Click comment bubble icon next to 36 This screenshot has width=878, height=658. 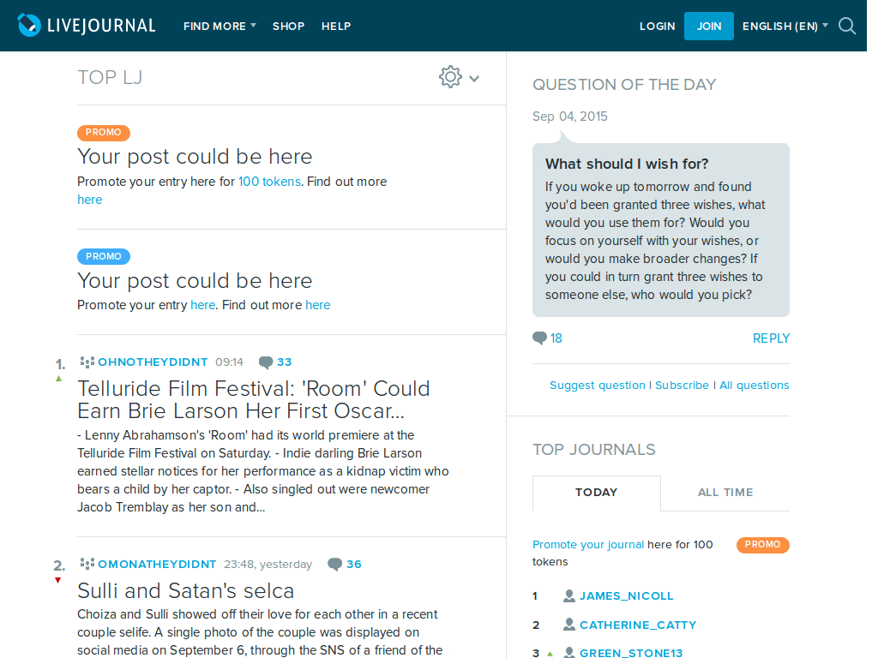[x=335, y=565]
